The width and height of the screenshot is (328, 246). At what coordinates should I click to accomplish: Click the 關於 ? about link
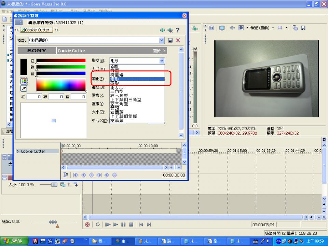tap(159, 51)
